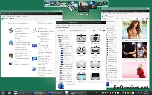152x95 pixels.
Task: Click the help icon in Администратор toolbar
Action: point(104,30)
